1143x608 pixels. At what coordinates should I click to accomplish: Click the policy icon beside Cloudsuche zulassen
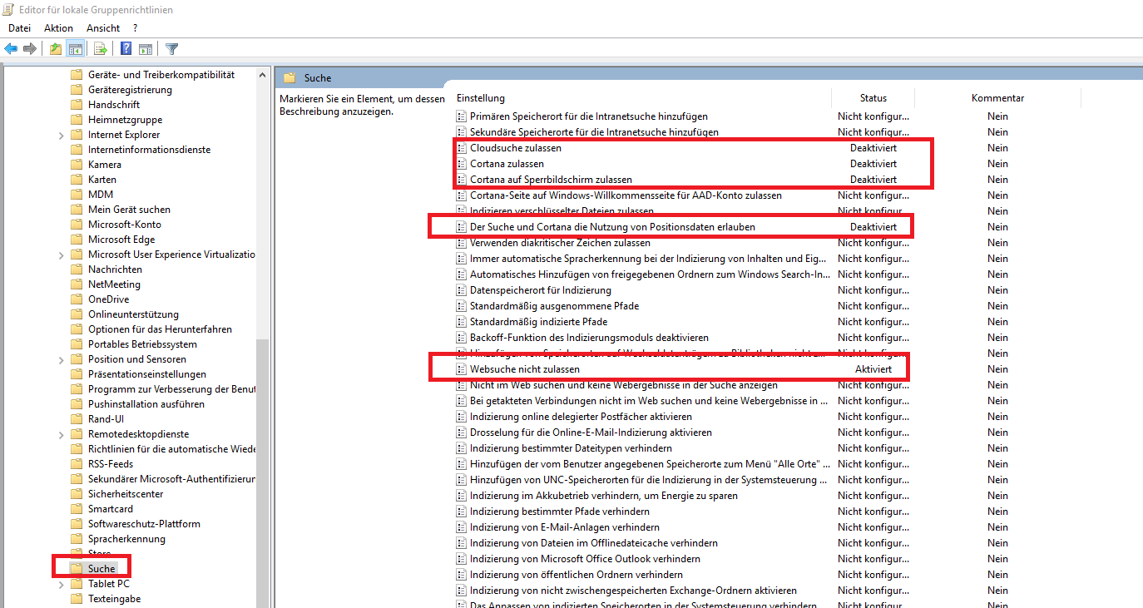[x=462, y=148]
